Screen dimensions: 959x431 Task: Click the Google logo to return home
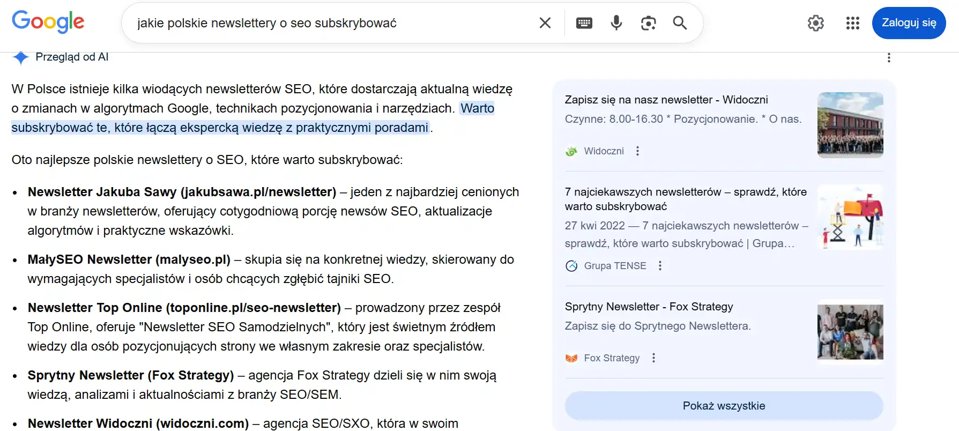48,22
